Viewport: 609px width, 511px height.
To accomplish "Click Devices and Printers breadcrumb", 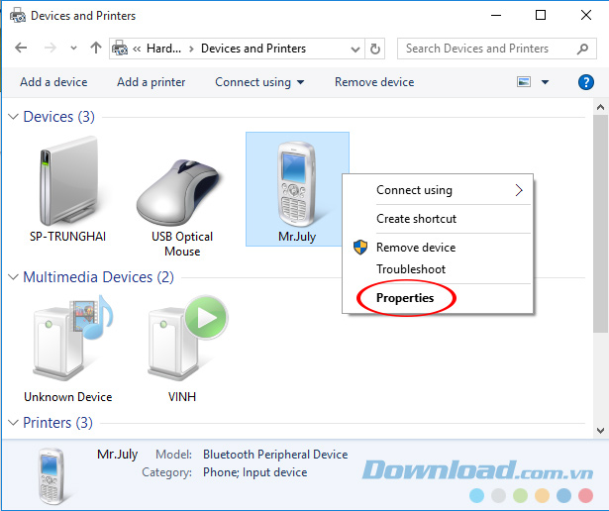I will [x=254, y=49].
